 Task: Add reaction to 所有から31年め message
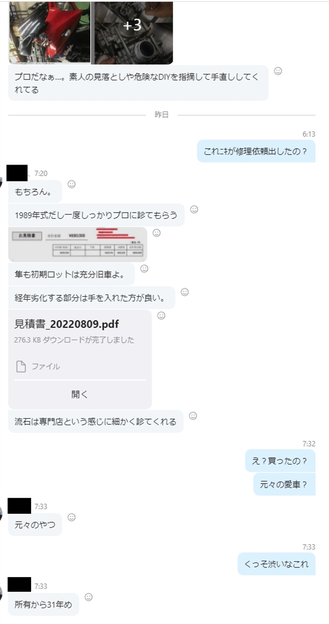(x=89, y=597)
